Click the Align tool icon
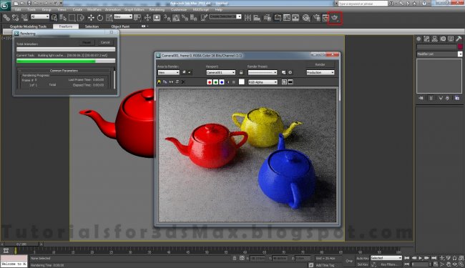 coord(257,18)
